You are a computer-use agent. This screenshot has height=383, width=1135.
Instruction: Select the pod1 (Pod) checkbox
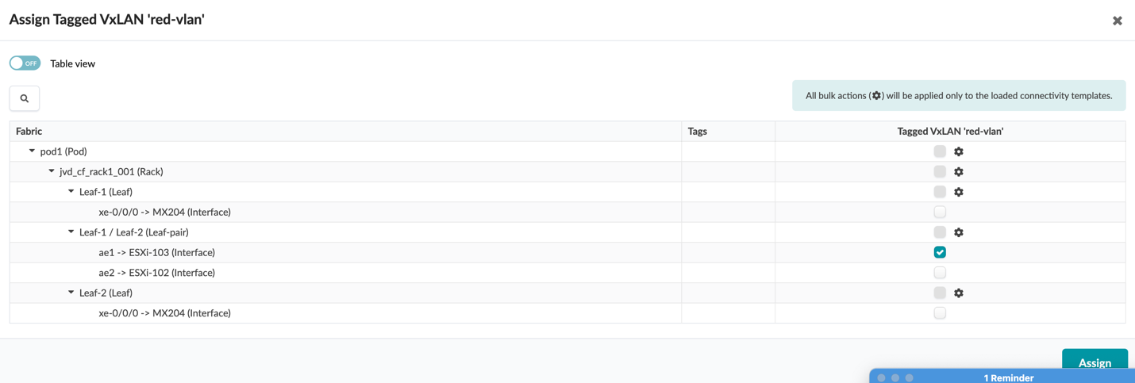pos(940,151)
